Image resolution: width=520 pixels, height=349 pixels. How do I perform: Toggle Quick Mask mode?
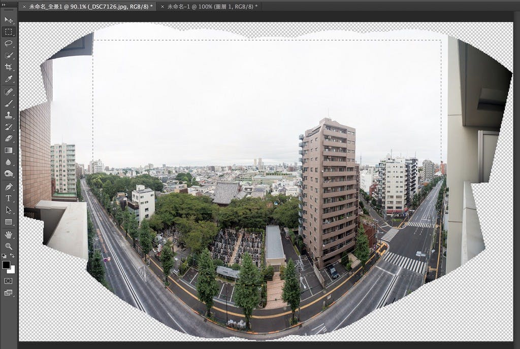[x=9, y=281]
